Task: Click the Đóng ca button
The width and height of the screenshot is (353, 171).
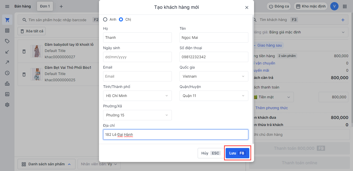Action: coord(279,6)
